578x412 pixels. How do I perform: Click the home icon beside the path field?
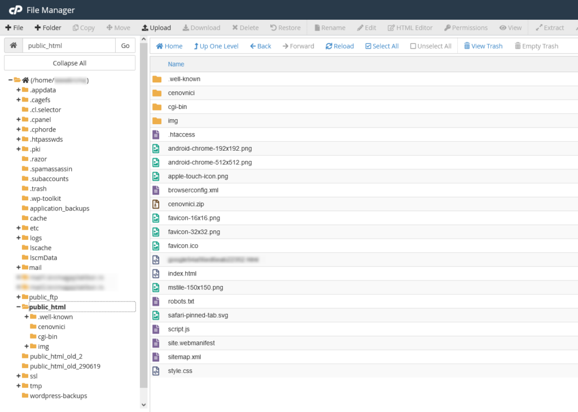[x=13, y=46]
